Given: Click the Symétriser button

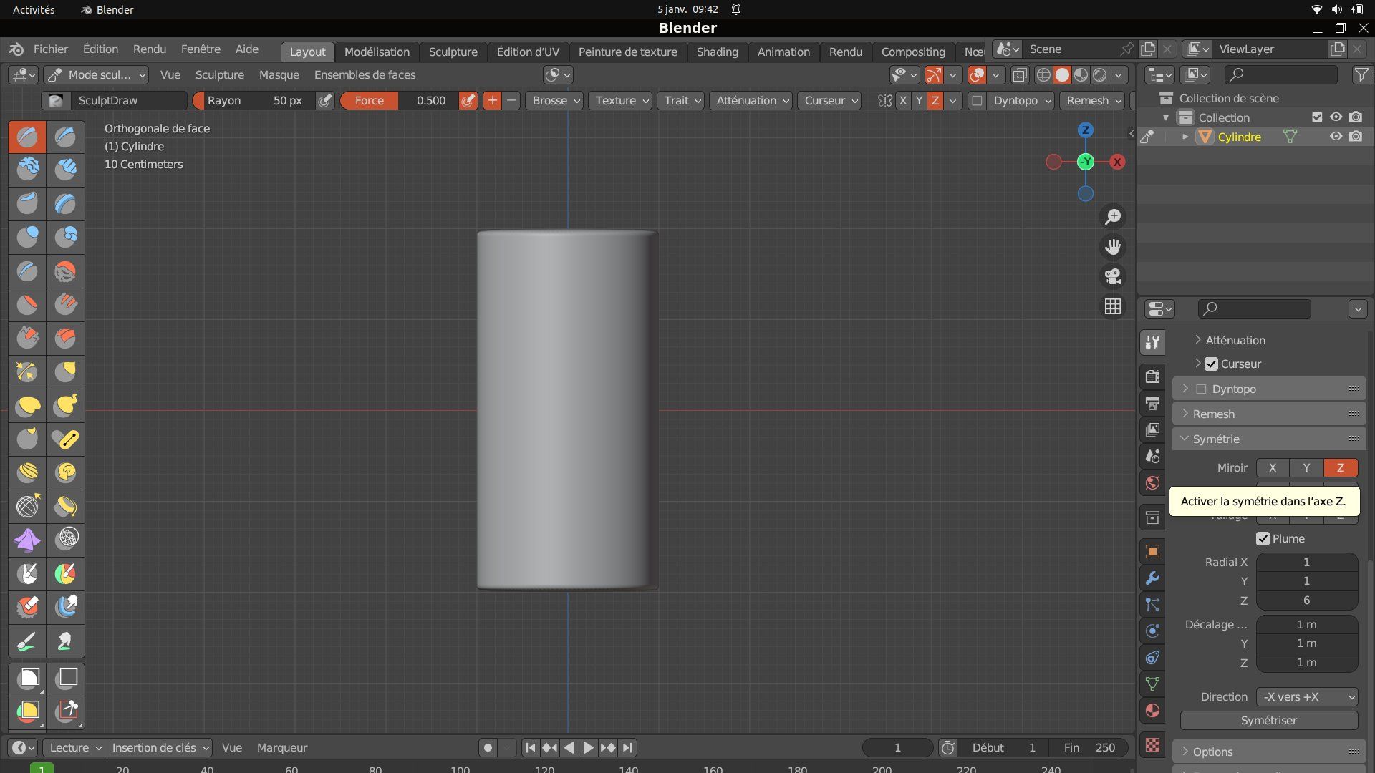Looking at the screenshot, I should (x=1268, y=720).
